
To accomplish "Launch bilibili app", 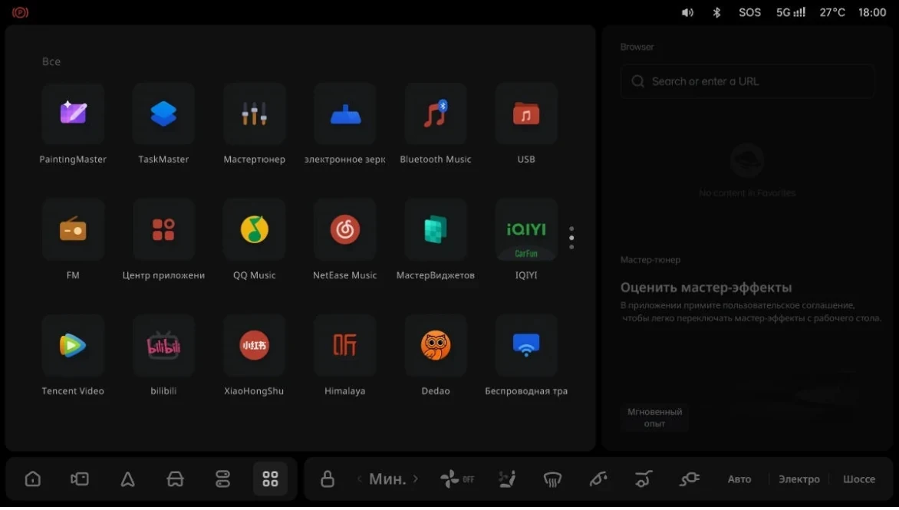I will click(163, 345).
